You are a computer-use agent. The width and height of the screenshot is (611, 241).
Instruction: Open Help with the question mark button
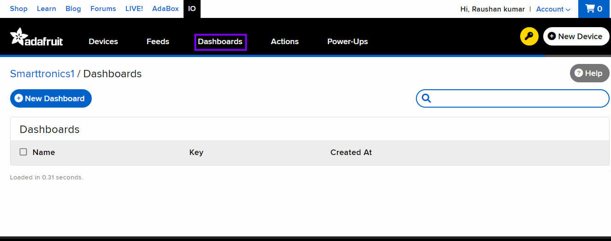[x=589, y=73]
